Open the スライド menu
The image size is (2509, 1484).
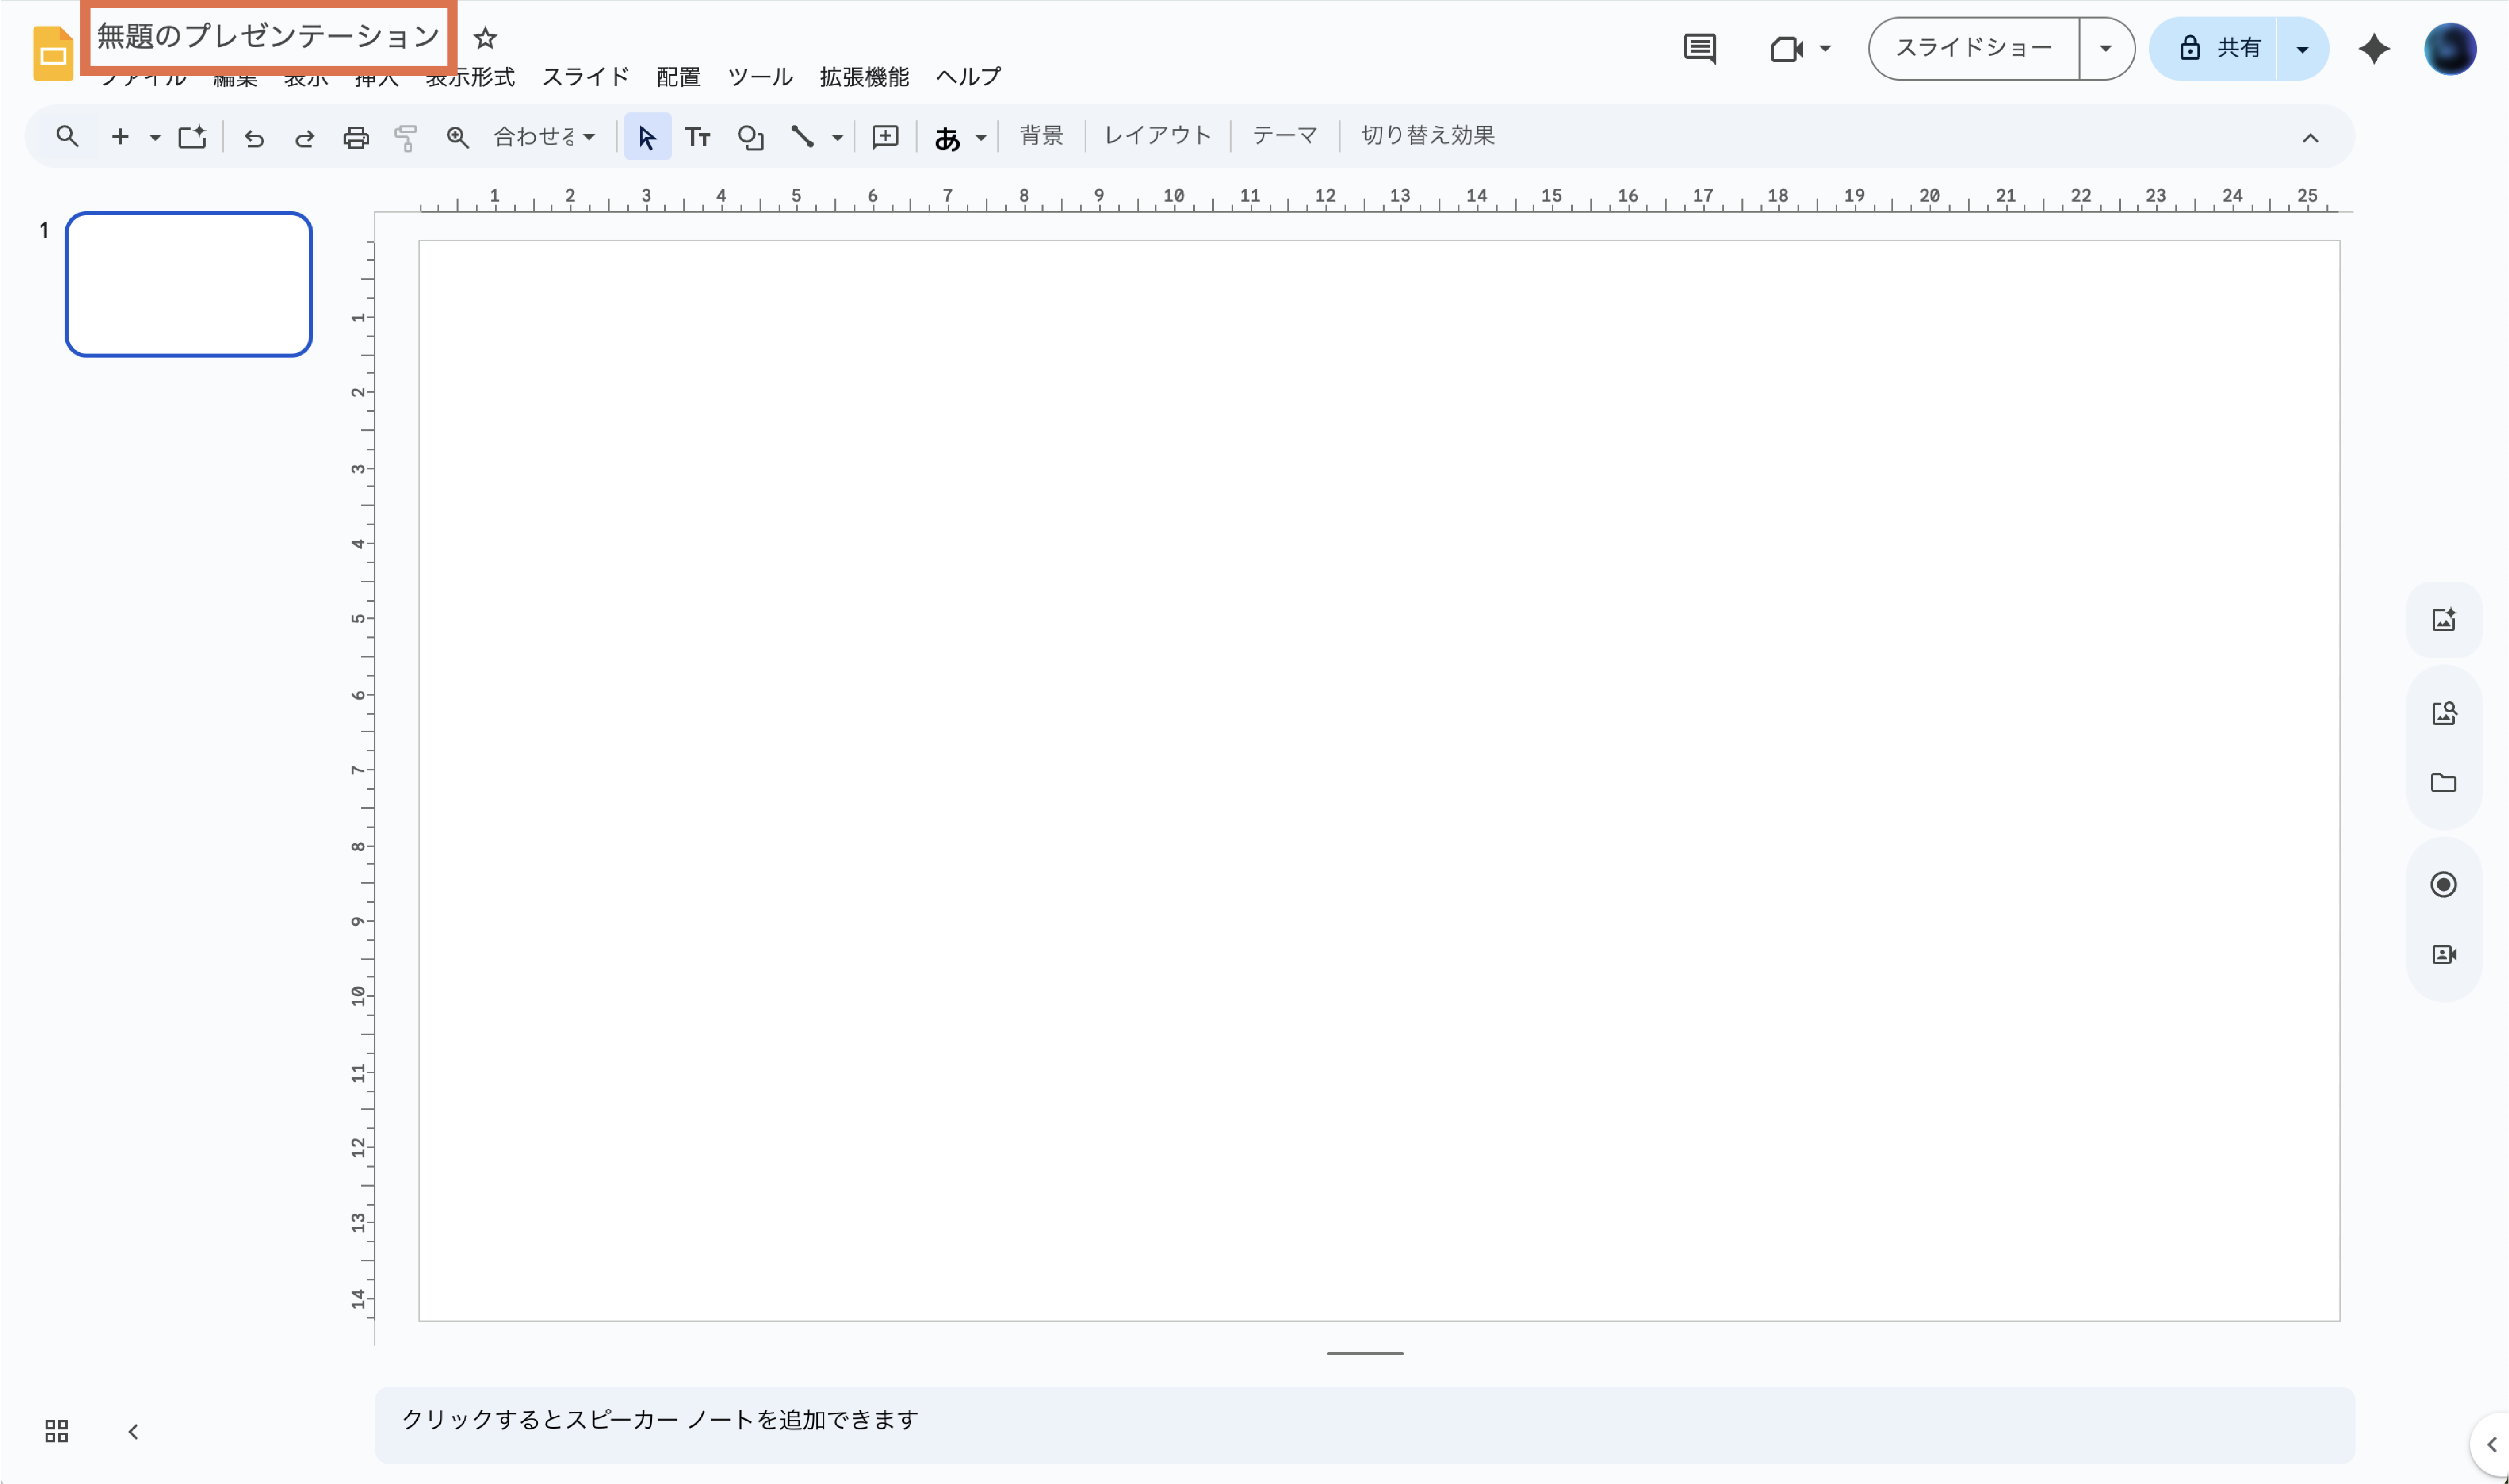tap(585, 77)
